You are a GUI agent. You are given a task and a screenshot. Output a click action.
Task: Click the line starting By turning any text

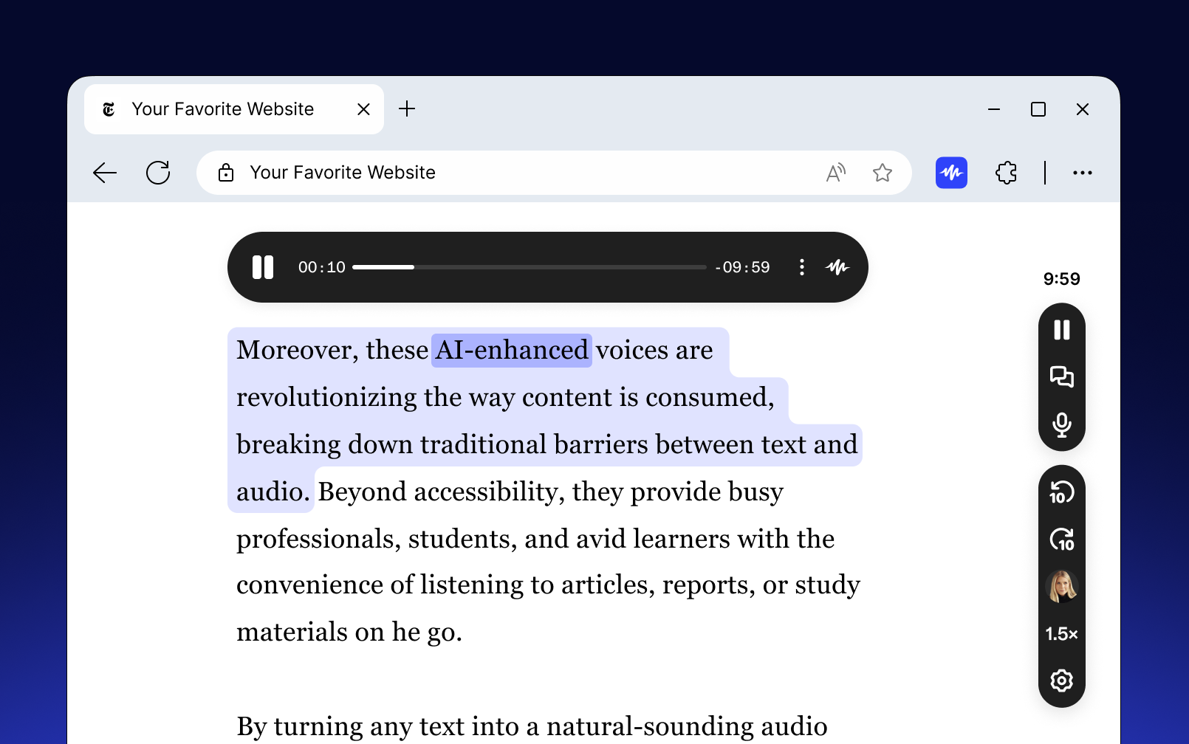532,726
